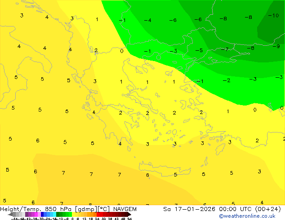Select the dark blue swatch in the legend
The width and height of the screenshot is (285, 220).
point(42,214)
